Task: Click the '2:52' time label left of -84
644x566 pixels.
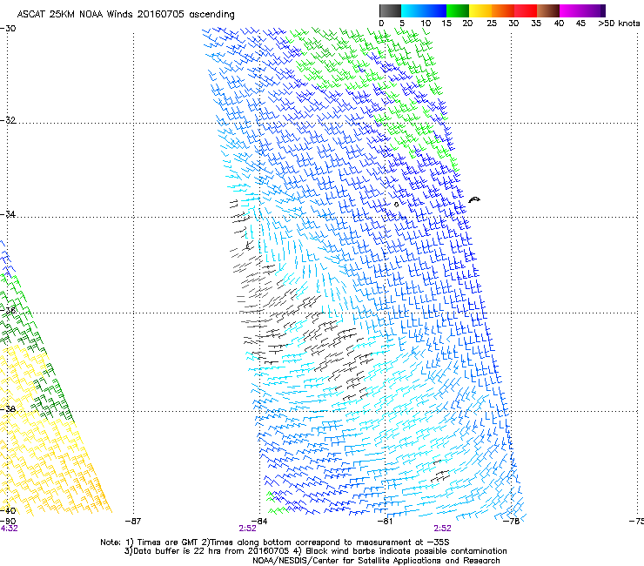Action: 248,529
